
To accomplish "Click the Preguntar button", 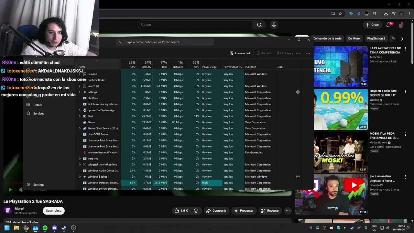I will 244,211.
